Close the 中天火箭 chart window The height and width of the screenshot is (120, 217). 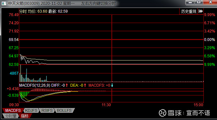pos(210,3)
